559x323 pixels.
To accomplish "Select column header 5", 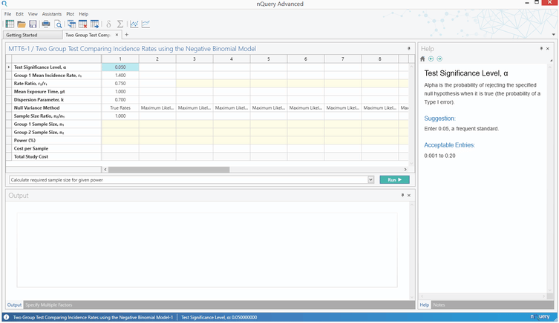I will tap(269, 59).
